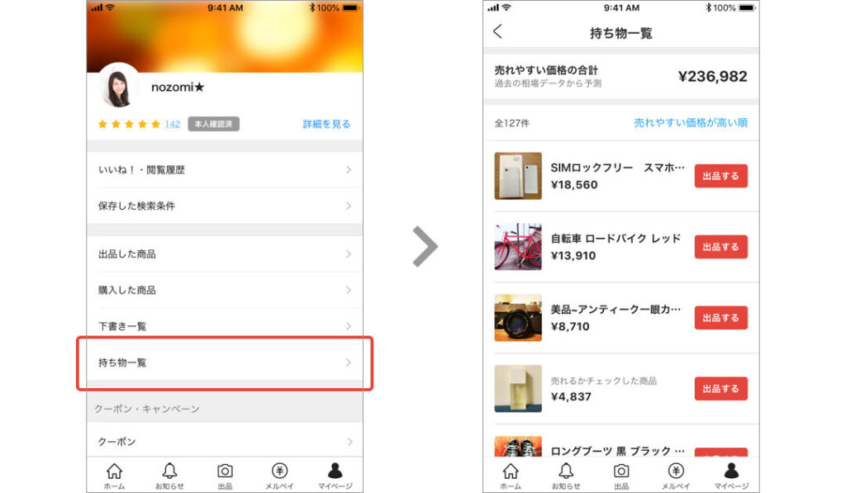Screen dimensions: 846x493
Task: Expand the いいね！・閲覧履歴 row chevron
Action: [349, 169]
